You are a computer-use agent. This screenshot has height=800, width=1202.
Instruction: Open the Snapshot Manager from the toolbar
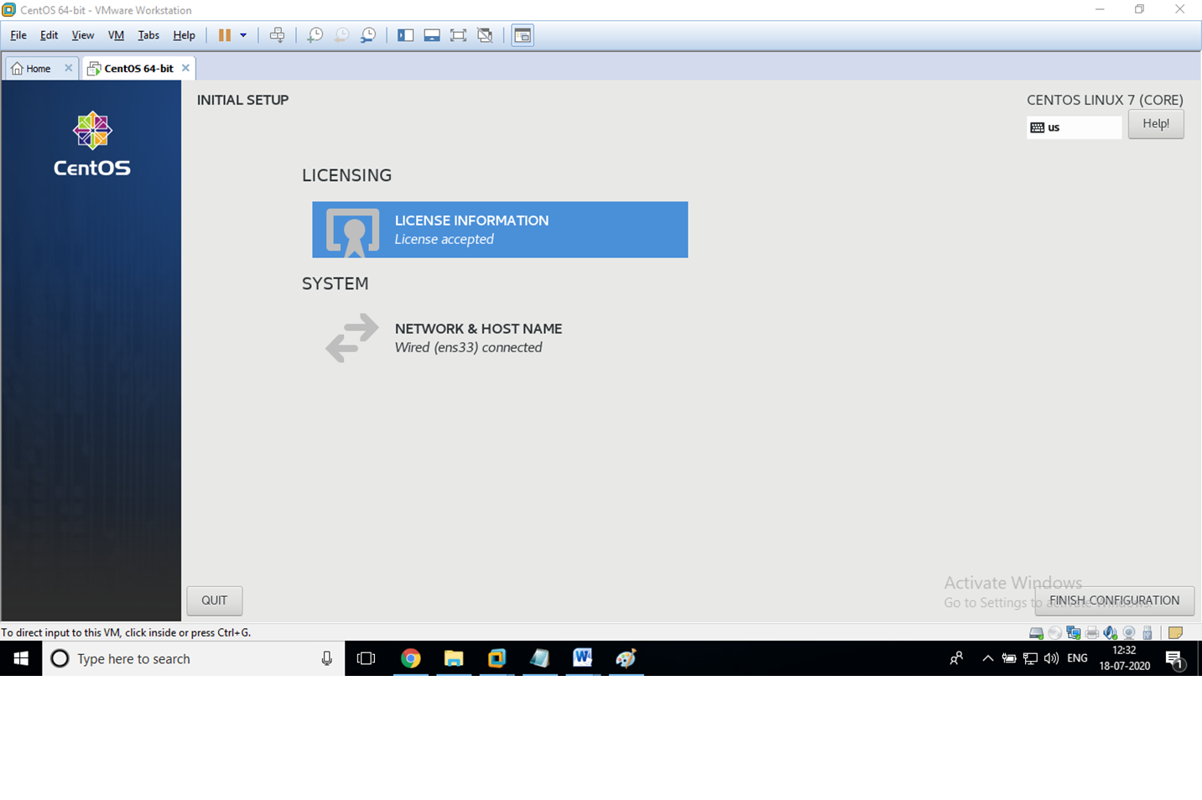point(367,35)
